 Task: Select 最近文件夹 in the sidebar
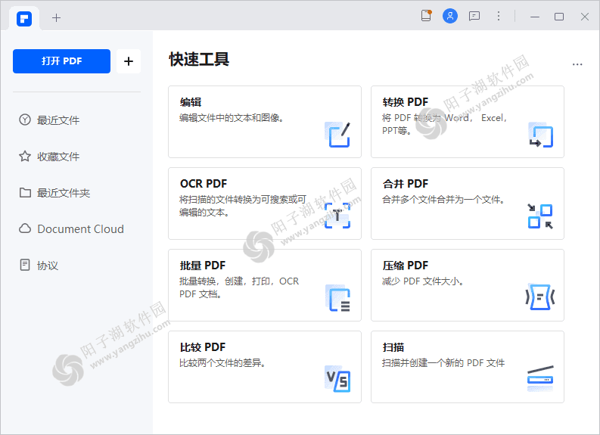click(64, 193)
